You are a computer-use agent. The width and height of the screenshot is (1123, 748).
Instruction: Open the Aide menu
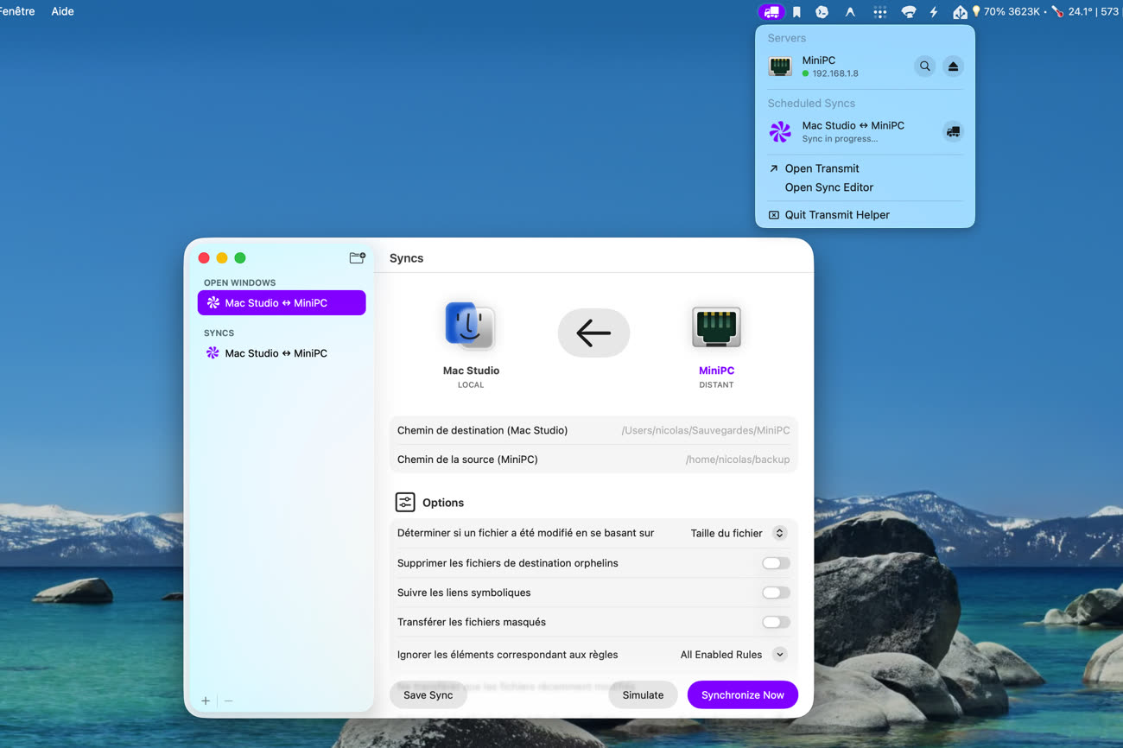[62, 11]
